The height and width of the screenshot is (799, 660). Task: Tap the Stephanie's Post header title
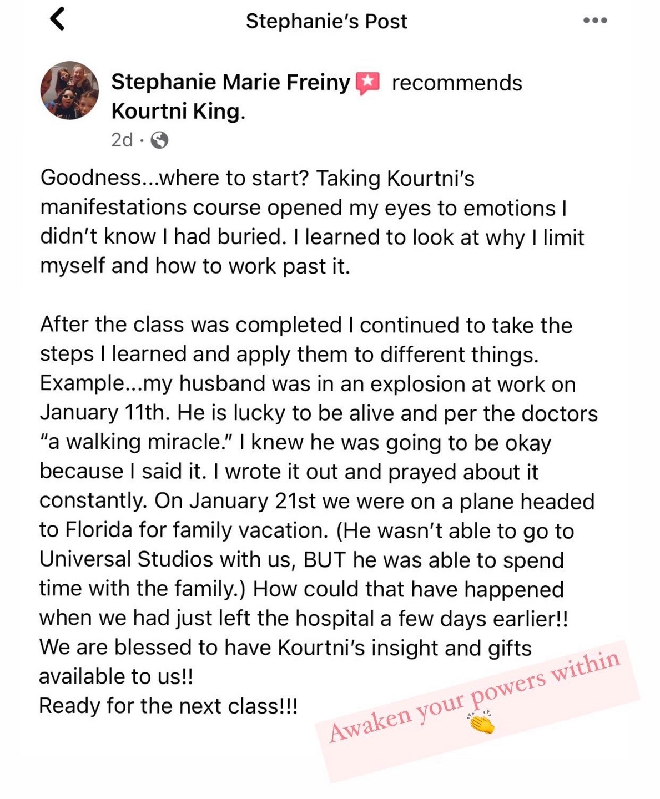tap(326, 21)
